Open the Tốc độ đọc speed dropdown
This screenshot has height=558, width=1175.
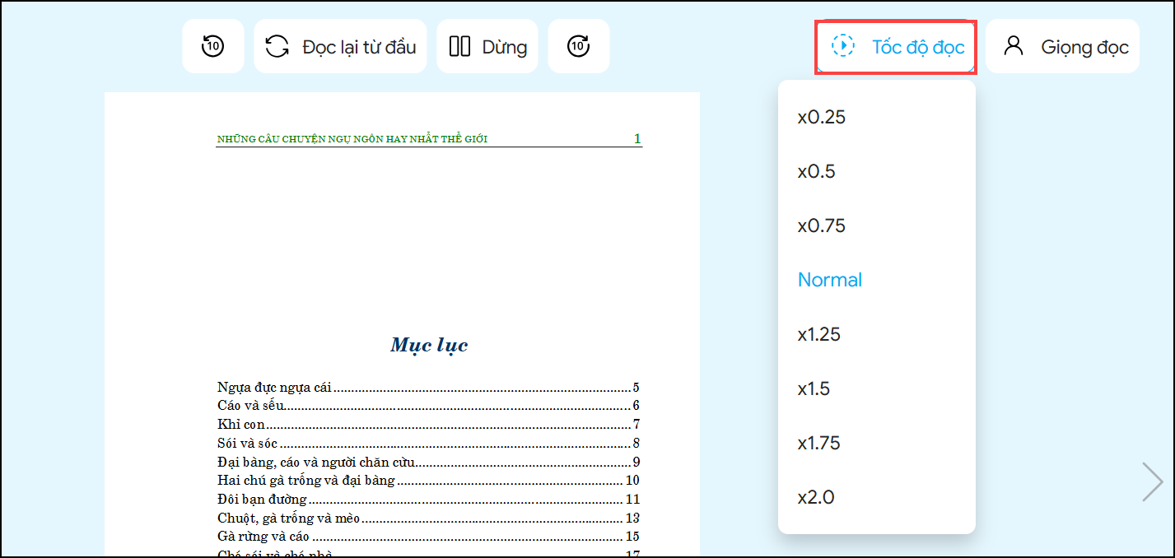tap(896, 46)
